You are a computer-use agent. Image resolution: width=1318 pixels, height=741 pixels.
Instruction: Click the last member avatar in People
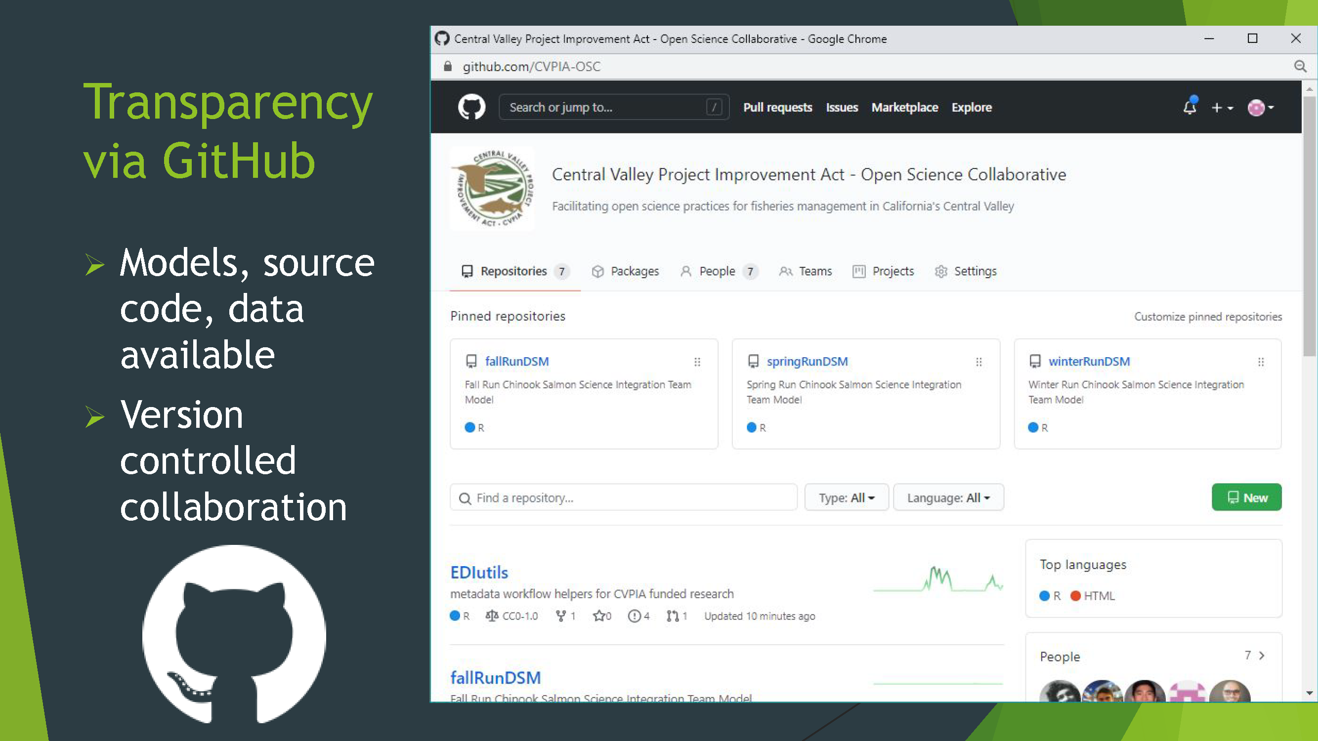pyautogui.click(x=1230, y=692)
